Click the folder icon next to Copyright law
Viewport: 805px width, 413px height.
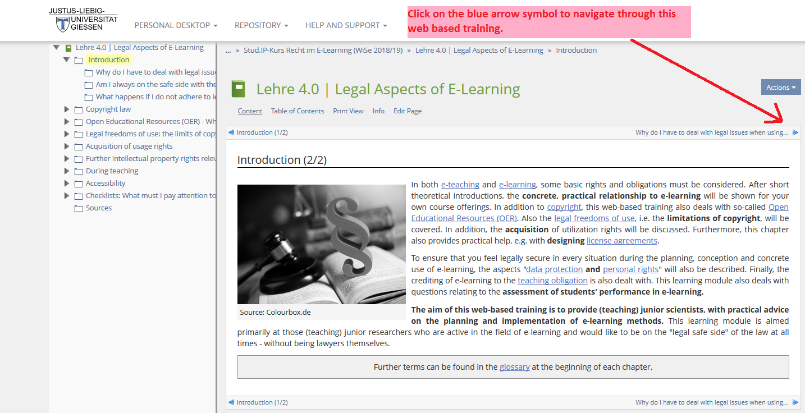[79, 110]
